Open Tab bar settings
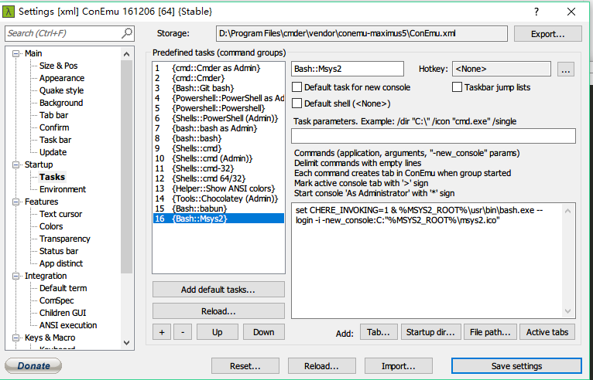The height and width of the screenshot is (380, 593). (x=53, y=115)
